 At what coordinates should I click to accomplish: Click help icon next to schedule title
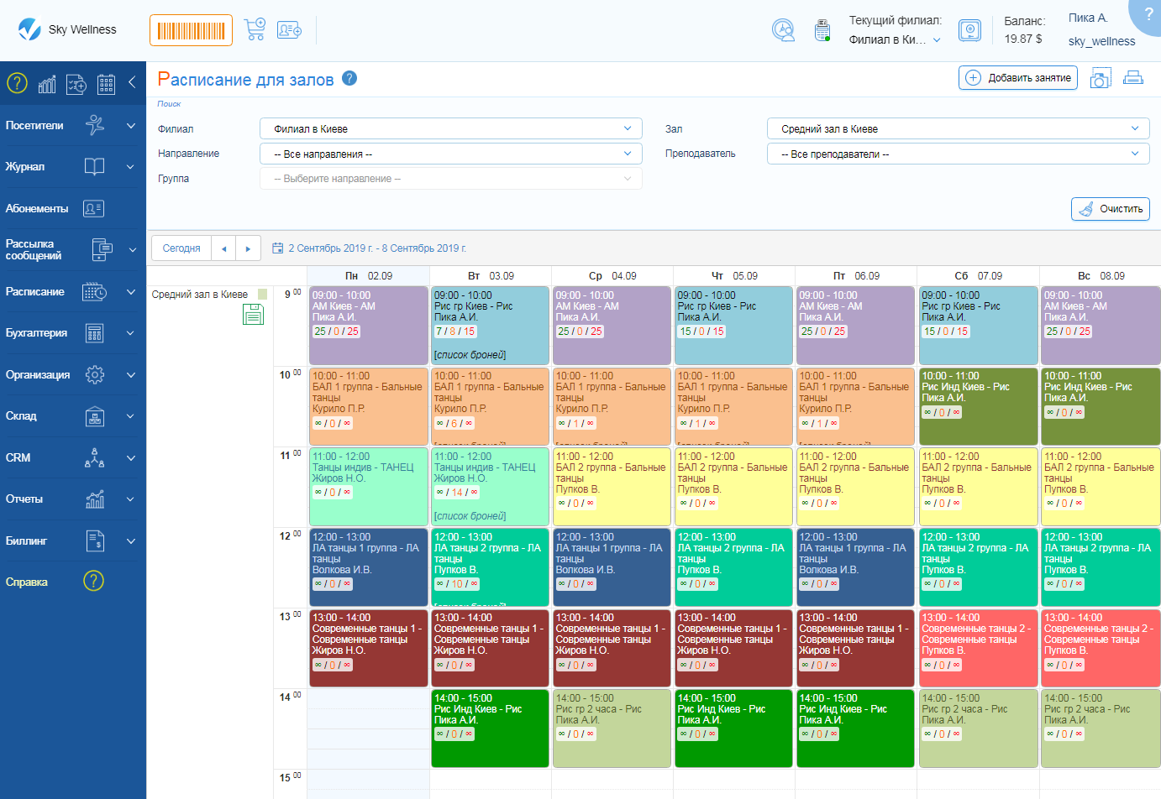(x=349, y=78)
